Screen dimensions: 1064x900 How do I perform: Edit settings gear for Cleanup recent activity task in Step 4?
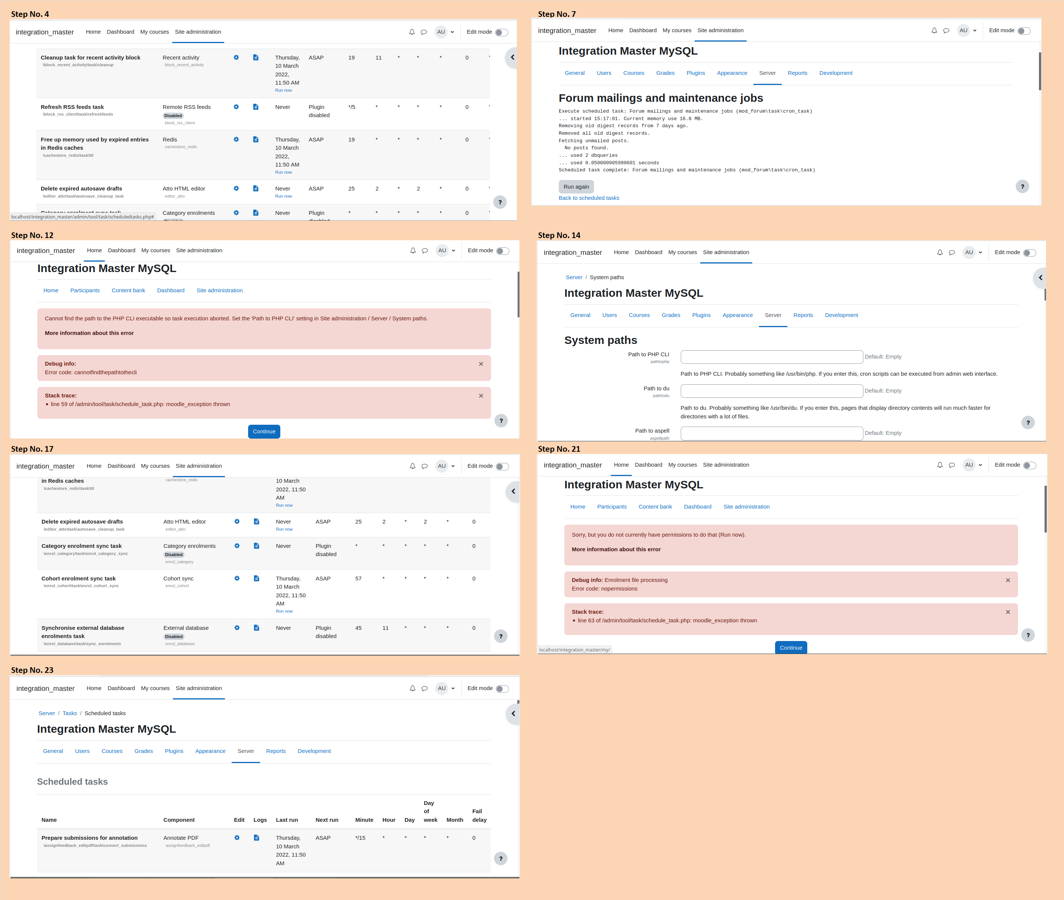tap(236, 58)
